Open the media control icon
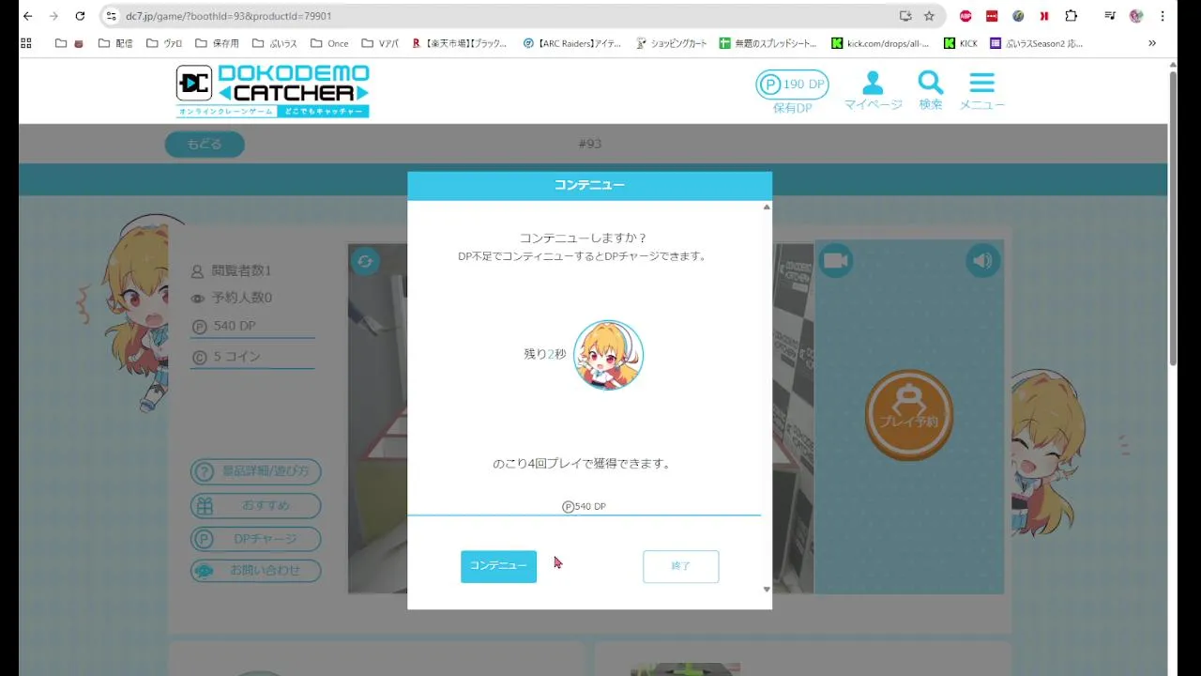1201x676 pixels. point(1110,16)
